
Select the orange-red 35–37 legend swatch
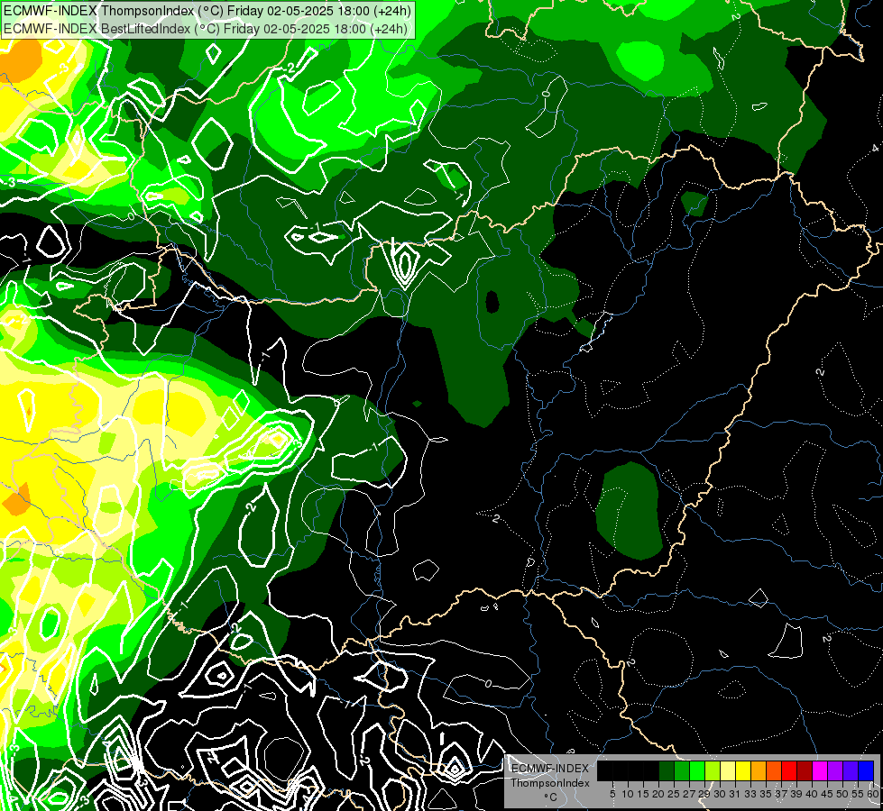click(x=774, y=770)
